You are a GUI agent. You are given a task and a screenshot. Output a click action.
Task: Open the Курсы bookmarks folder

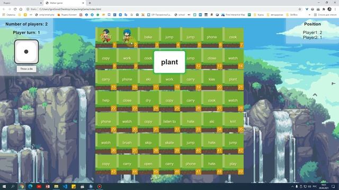pos(259,15)
